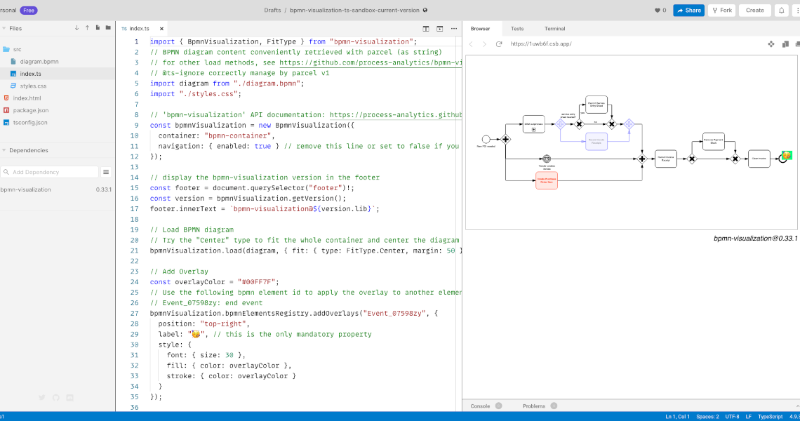Click the Share button
Image resolution: width=800 pixels, height=421 pixels.
click(x=688, y=10)
